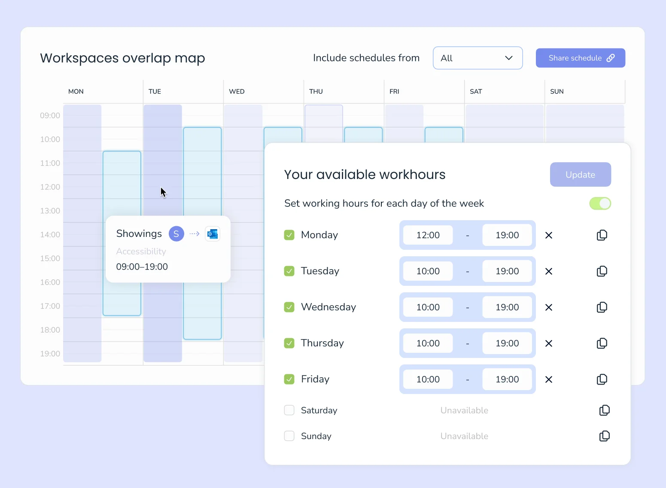666x488 pixels.
Task: Open the 'Include schedules from' All dropdown
Action: (x=478, y=58)
